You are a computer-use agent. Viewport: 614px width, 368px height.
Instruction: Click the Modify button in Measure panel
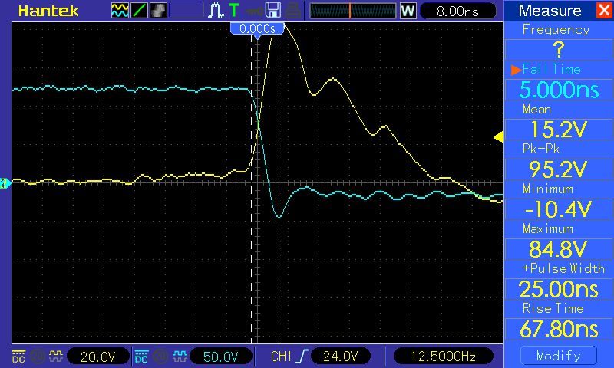[559, 356]
